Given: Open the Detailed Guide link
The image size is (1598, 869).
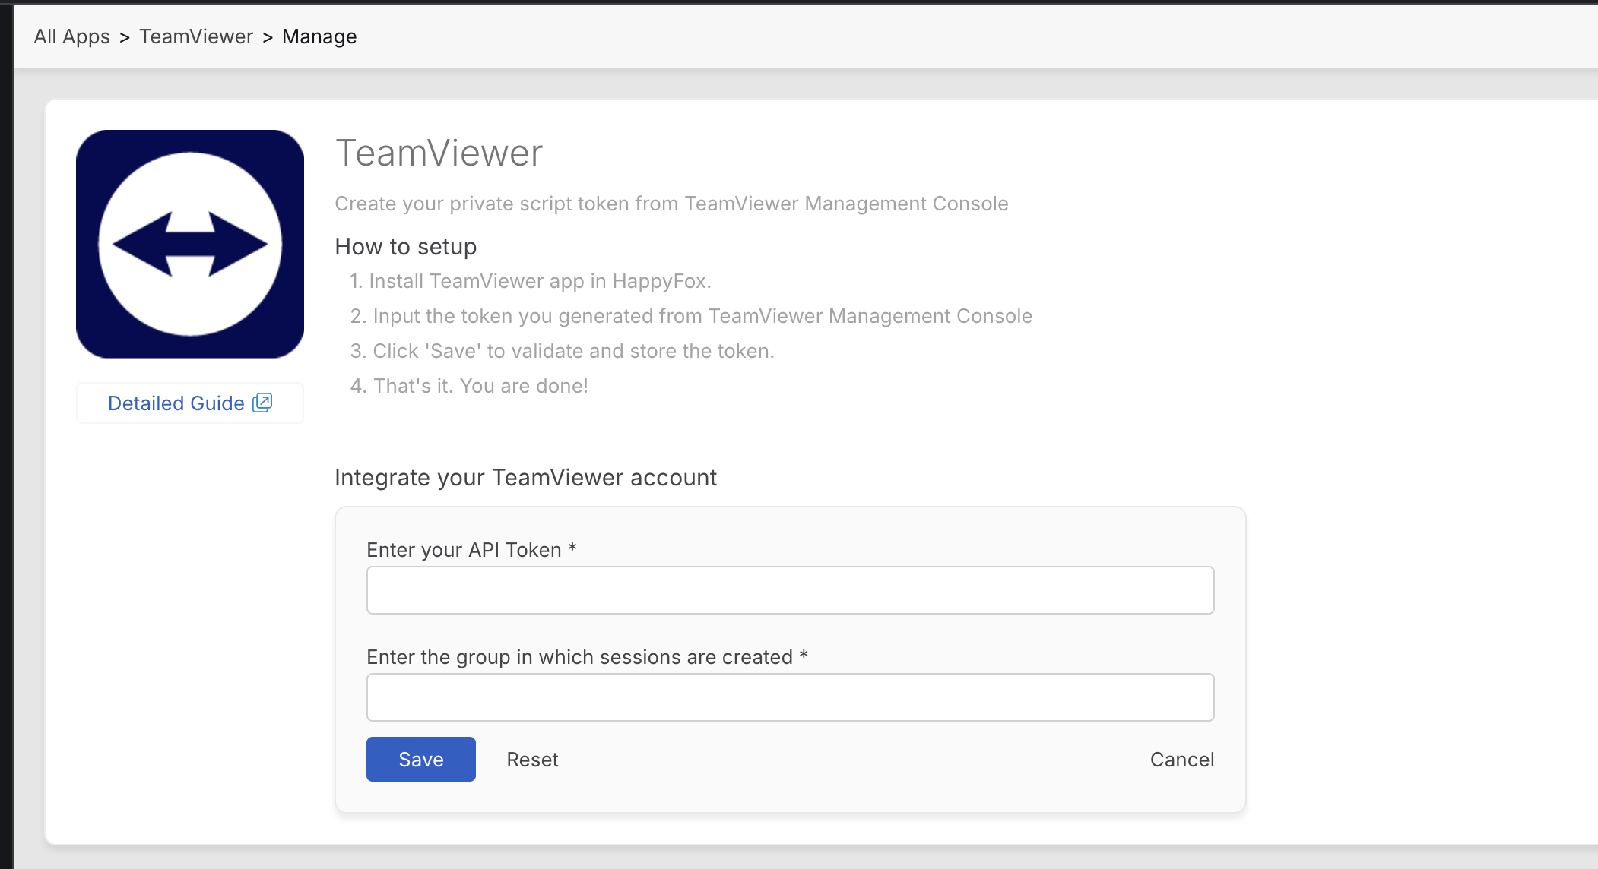Looking at the screenshot, I should coord(190,403).
